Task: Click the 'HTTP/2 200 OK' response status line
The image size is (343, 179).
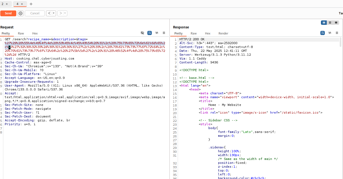Action: [x=192, y=39]
